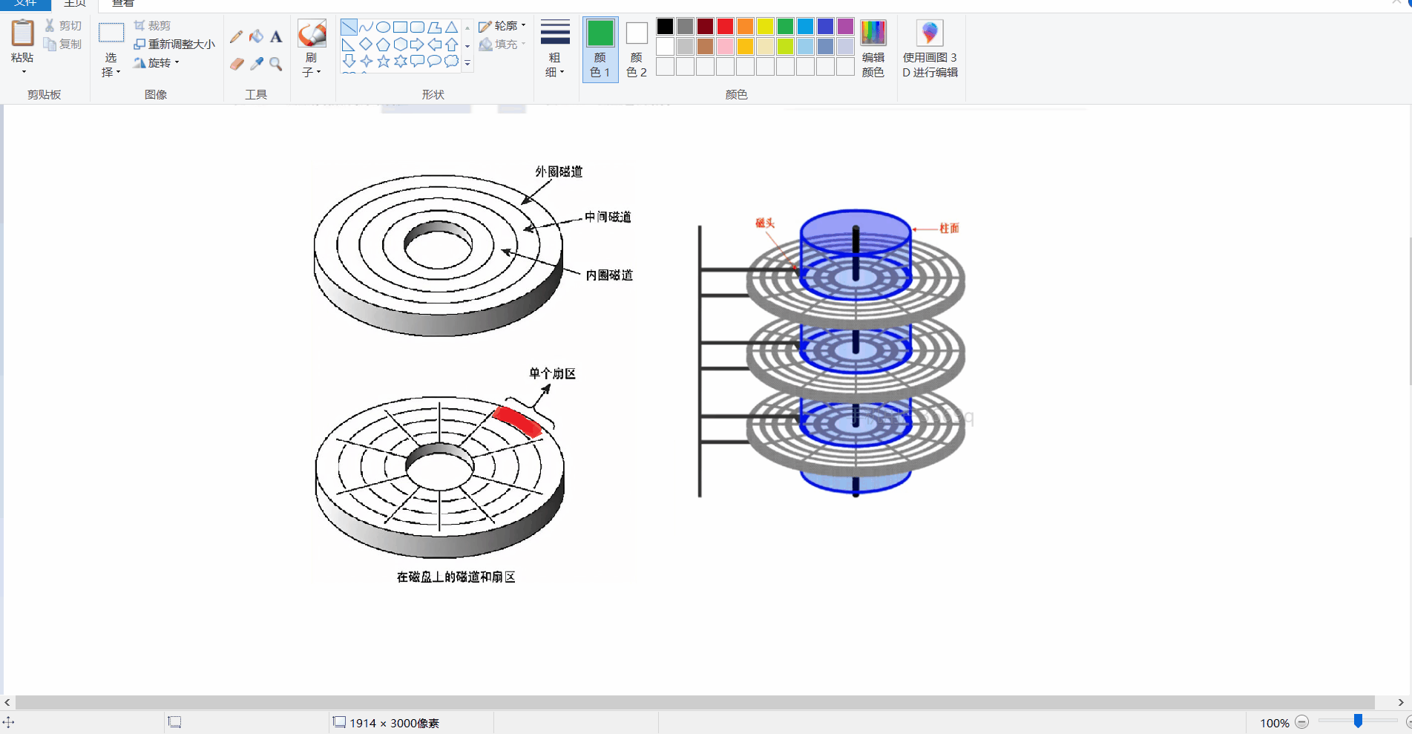Expand the full Shapes gallery
This screenshot has height=734, width=1412.
pos(467,64)
